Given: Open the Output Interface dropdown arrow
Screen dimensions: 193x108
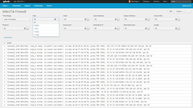Looking at the screenshot, I should point(149,19).
